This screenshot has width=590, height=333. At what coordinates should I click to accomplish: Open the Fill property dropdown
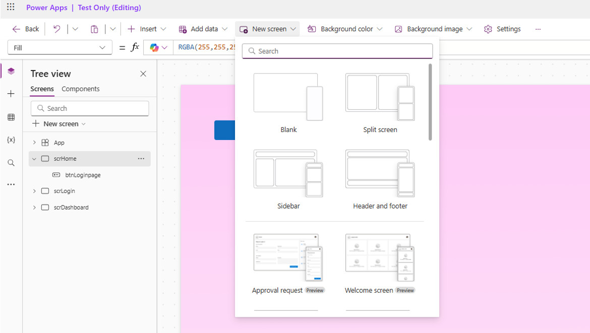pos(60,47)
